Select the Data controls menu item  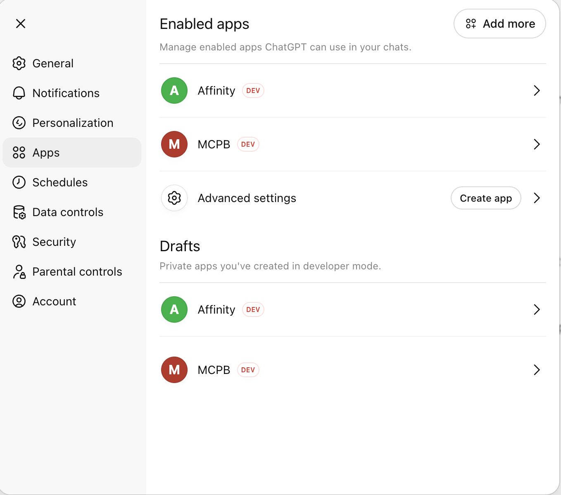coord(68,212)
